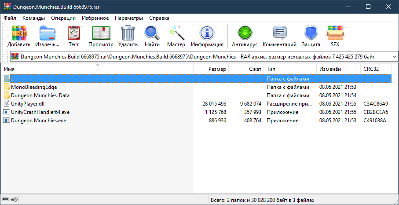This screenshot has width=399, height=205.
Task: Click the Удалить trash can icon
Action: [x=128, y=33]
